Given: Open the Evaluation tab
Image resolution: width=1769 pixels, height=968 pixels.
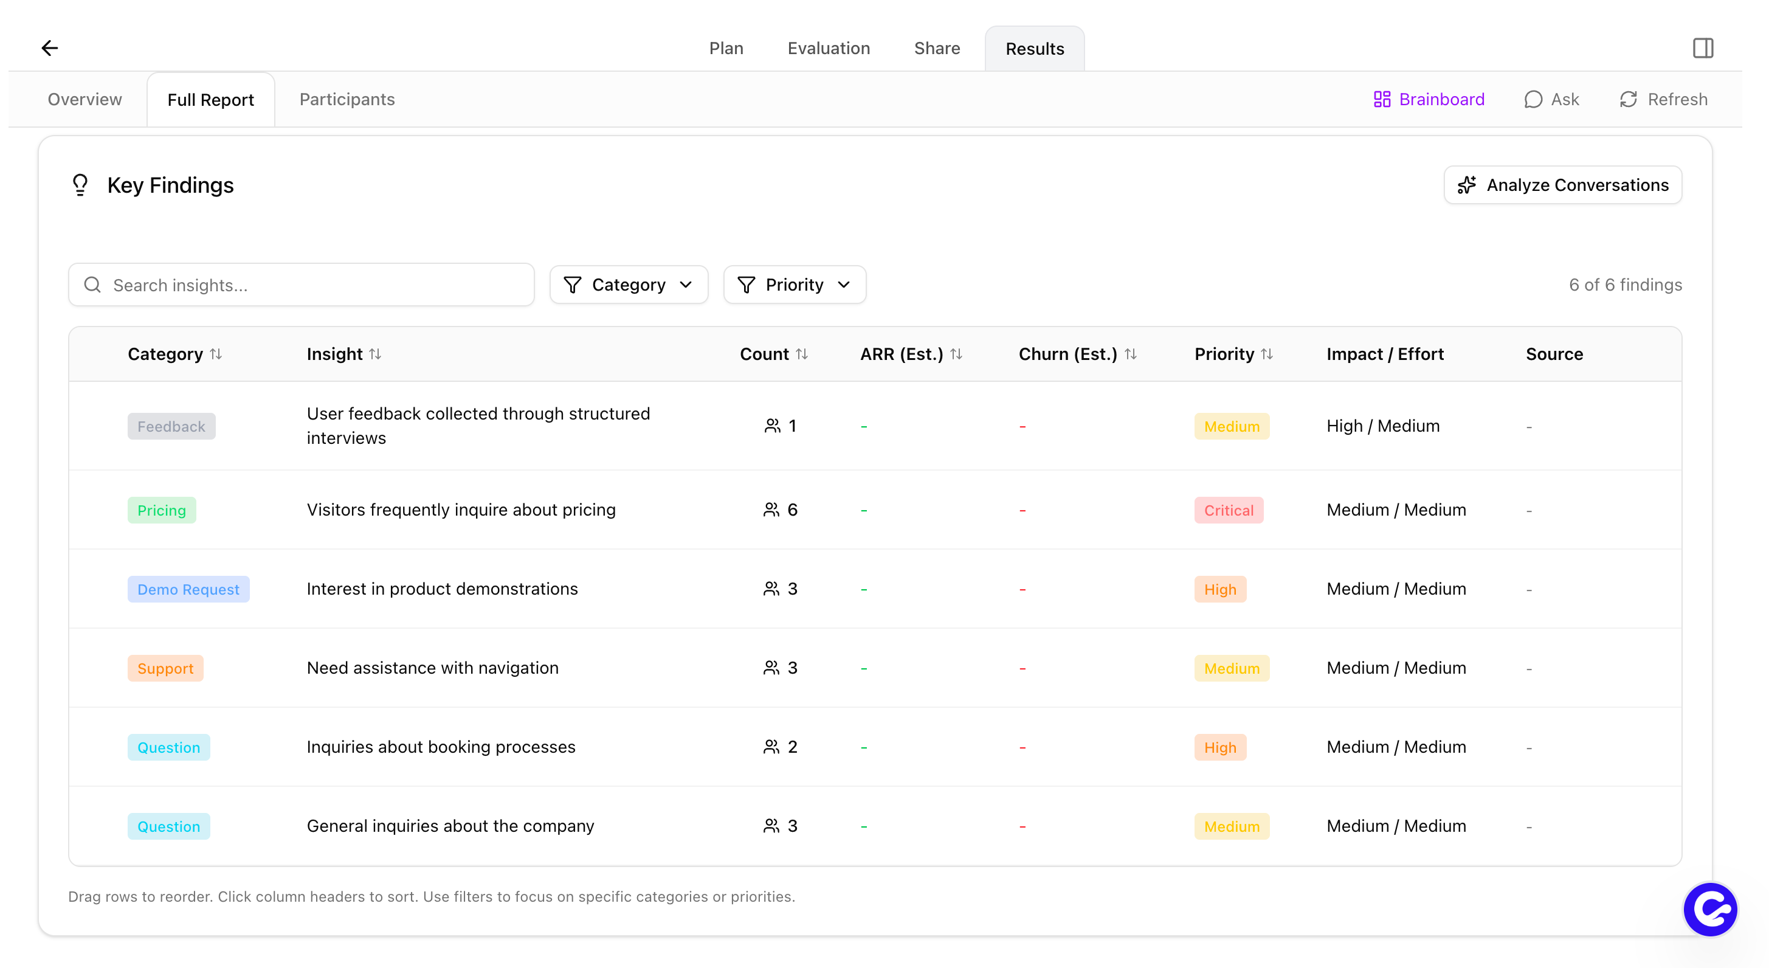Looking at the screenshot, I should [828, 48].
